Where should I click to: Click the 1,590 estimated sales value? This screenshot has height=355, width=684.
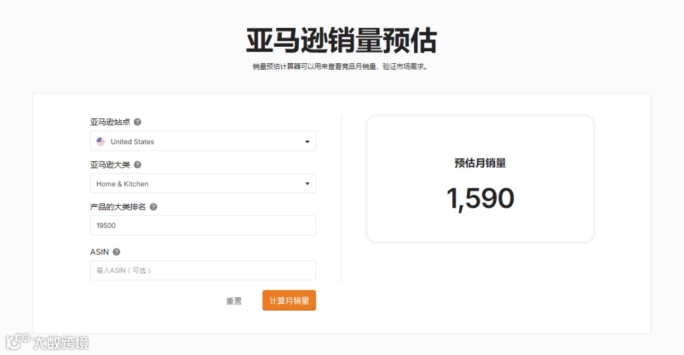click(x=480, y=199)
